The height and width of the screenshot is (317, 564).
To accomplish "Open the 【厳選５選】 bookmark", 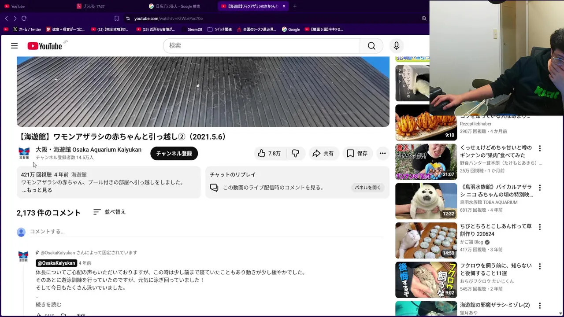I will pos(324,29).
